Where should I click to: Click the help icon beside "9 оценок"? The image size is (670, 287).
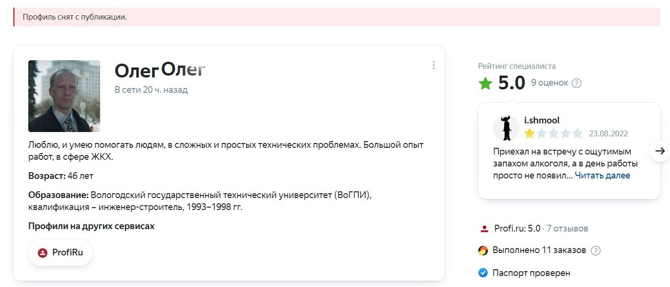click(x=577, y=83)
